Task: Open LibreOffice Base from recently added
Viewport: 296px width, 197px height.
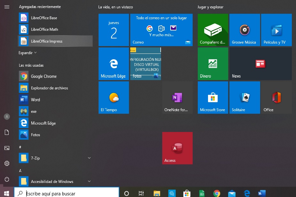Action: coord(55,18)
